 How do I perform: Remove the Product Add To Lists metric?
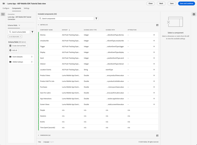154,81
